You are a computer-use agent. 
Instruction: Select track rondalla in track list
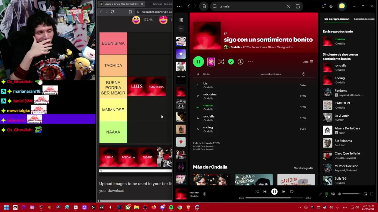click(x=254, y=118)
